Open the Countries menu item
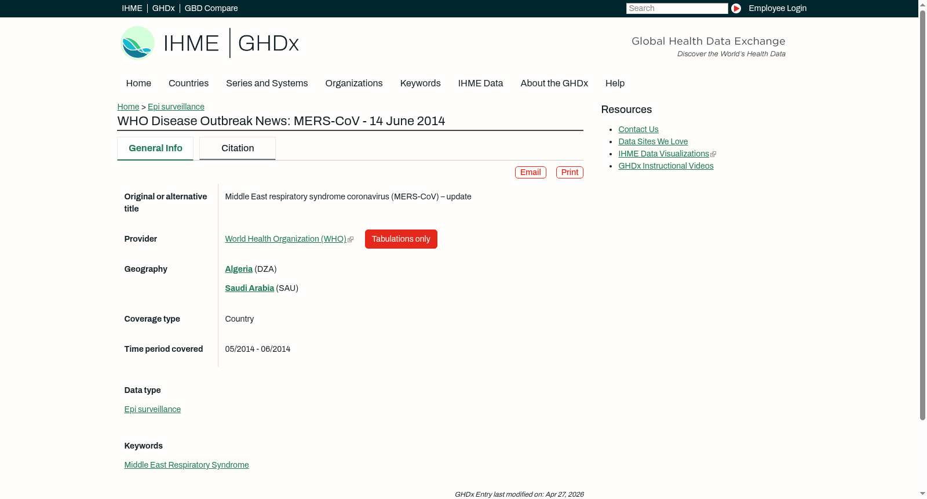This screenshot has width=927, height=499. coord(188,83)
